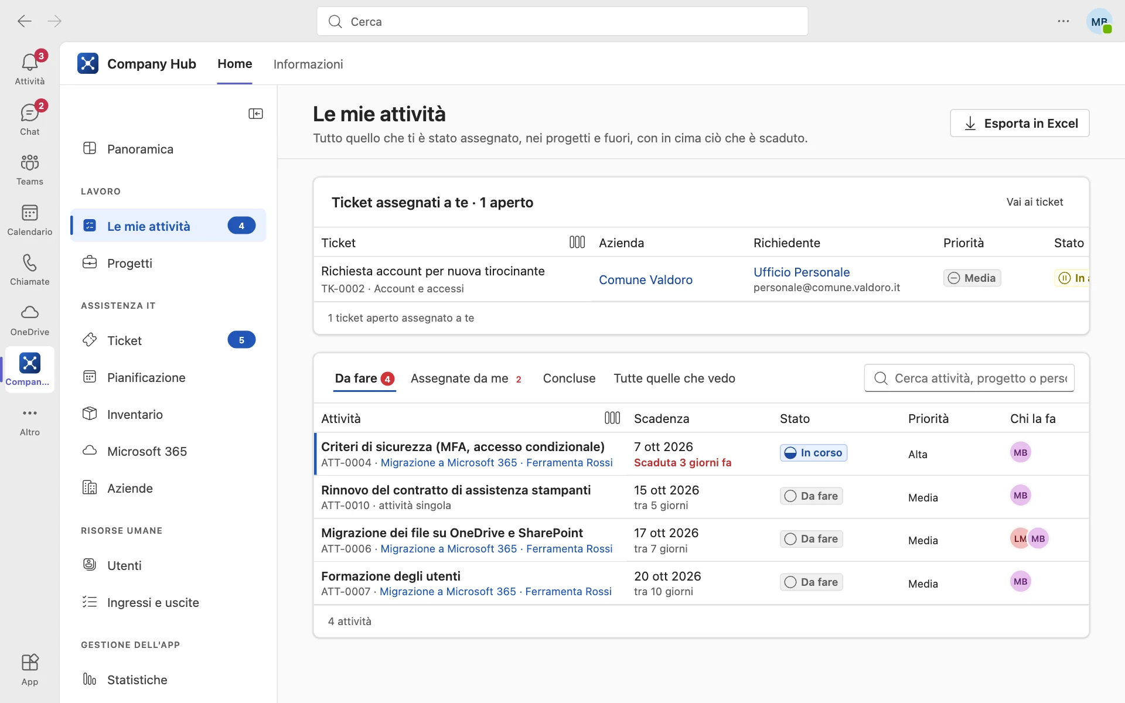1125x703 pixels.
Task: Select the Home tab
Action: [x=235, y=63]
